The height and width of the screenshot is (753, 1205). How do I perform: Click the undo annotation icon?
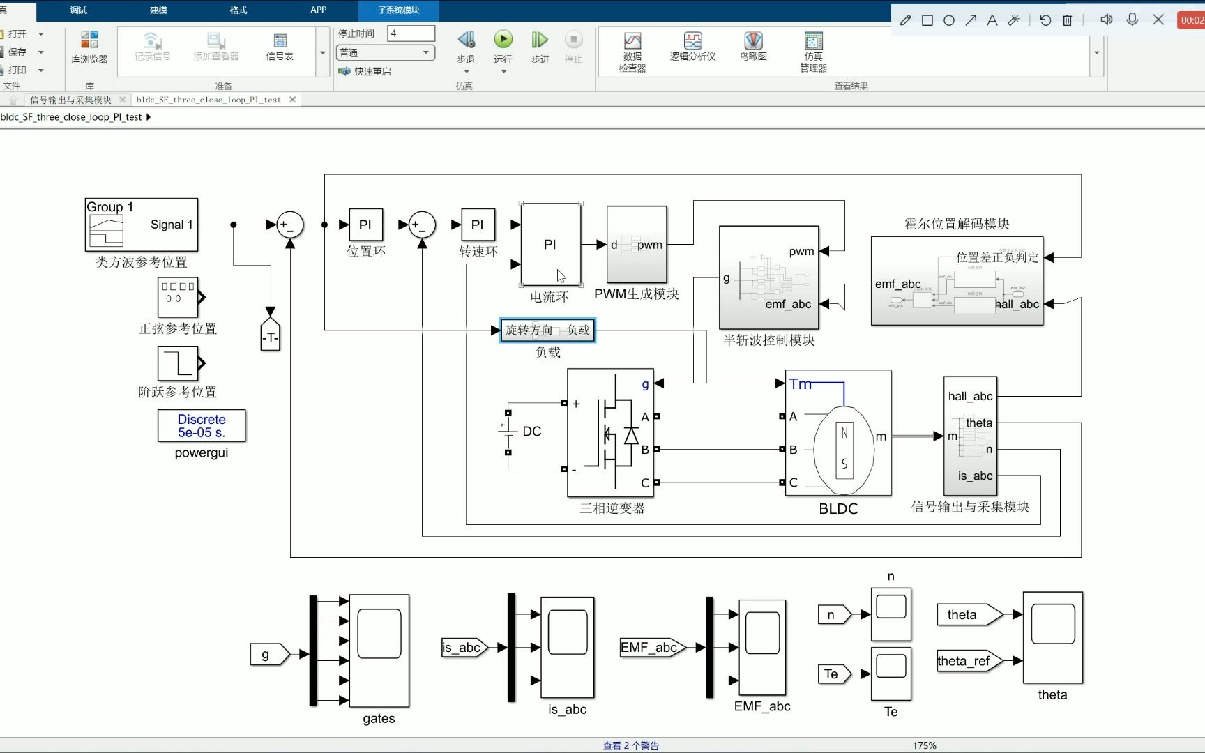pyautogui.click(x=1045, y=20)
